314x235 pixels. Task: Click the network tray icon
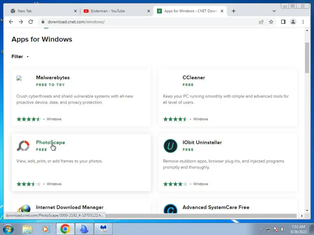[x=268, y=229]
